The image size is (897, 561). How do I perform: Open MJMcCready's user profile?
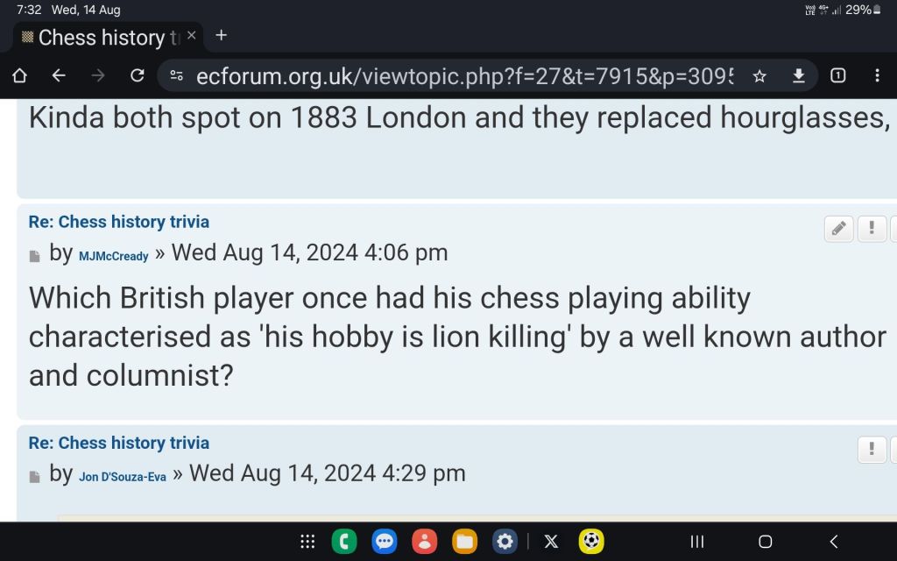click(x=114, y=256)
